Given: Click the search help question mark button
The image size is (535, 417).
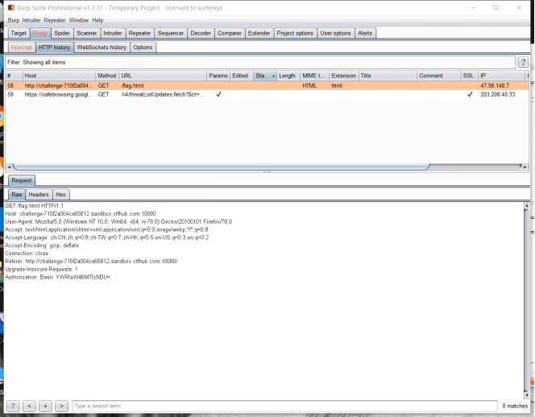Looking at the screenshot, I should 13,406.
